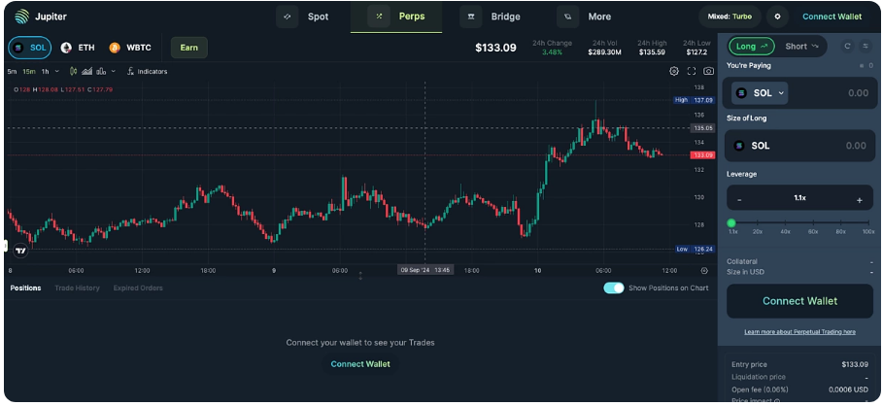The width and height of the screenshot is (883, 406).
Task: Set leverage slider to 20x
Action: pos(758,223)
